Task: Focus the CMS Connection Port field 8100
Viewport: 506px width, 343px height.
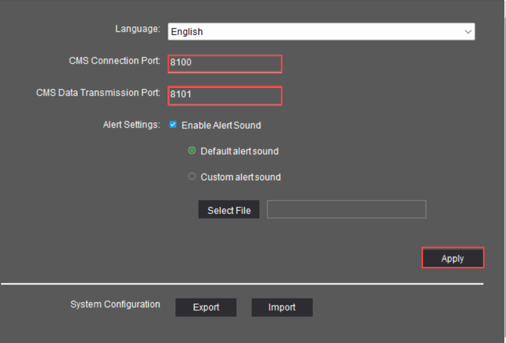Action: (x=225, y=63)
